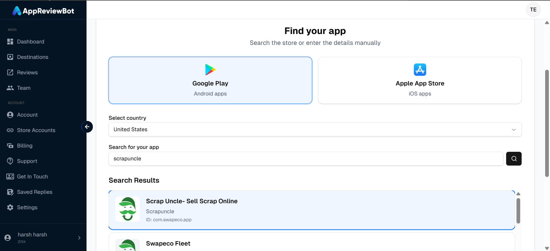The height and width of the screenshot is (251, 550).
Task: Click the page scrollbar up arrow
Action: pos(547,23)
